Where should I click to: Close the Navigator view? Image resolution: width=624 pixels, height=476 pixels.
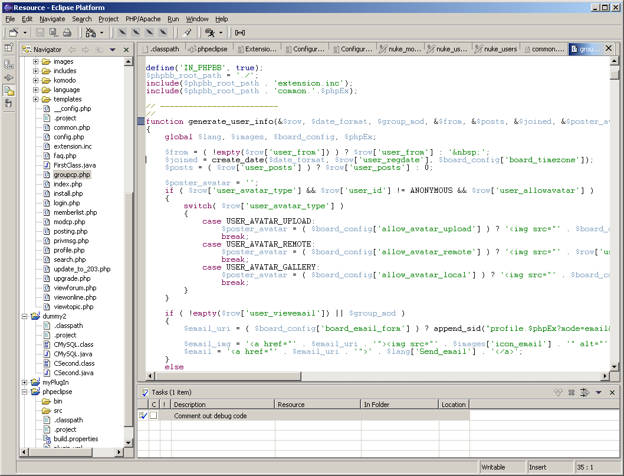126,50
